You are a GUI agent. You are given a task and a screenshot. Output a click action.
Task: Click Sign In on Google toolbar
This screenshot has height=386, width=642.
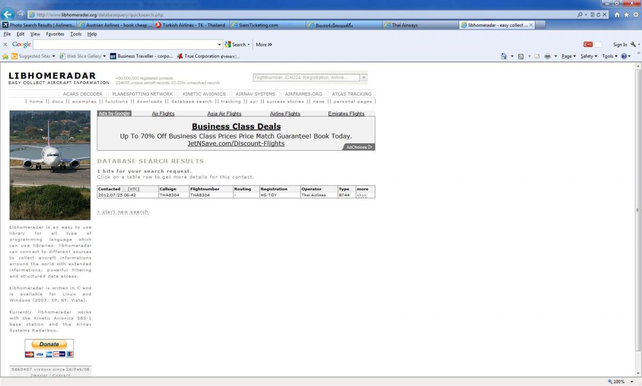tap(620, 45)
